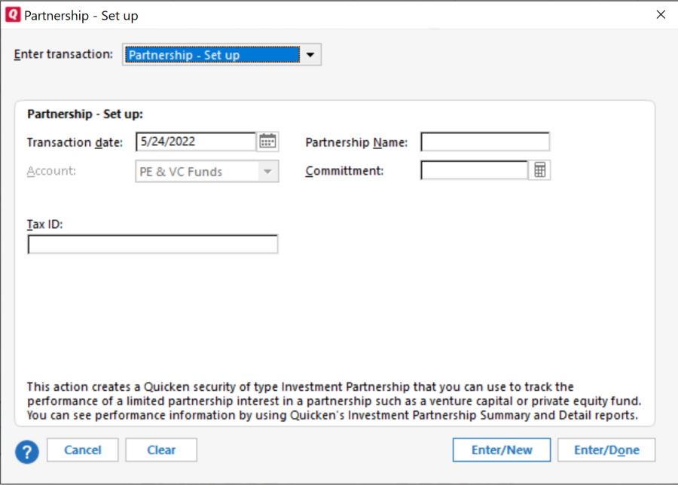Hit the Clear button

161,450
